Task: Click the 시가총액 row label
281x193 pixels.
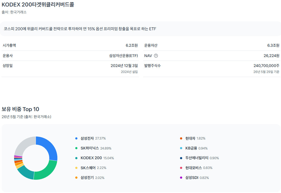Action: [x=9, y=45]
